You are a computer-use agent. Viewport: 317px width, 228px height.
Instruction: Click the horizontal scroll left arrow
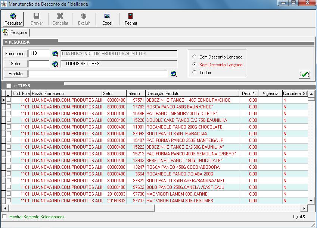pyautogui.click(x=5, y=208)
